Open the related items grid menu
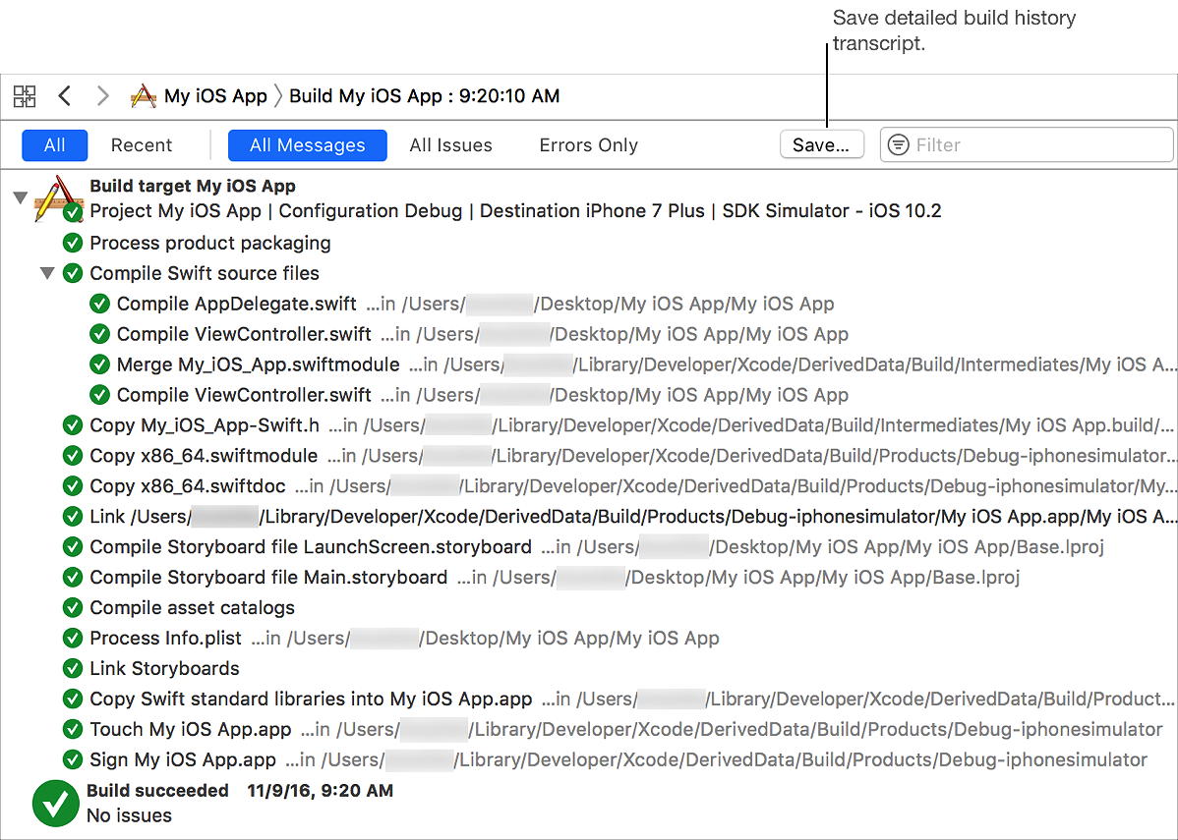The height and width of the screenshot is (840, 1178). (24, 96)
